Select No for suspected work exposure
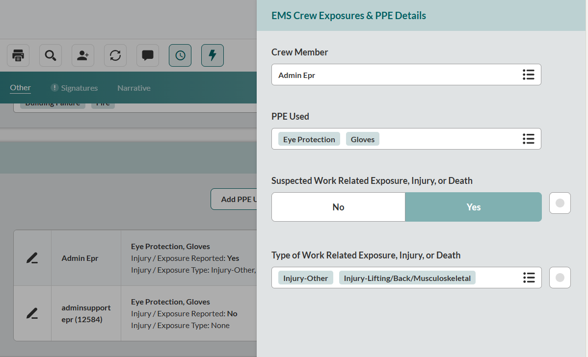Image resolution: width=588 pixels, height=357 pixels. click(338, 207)
